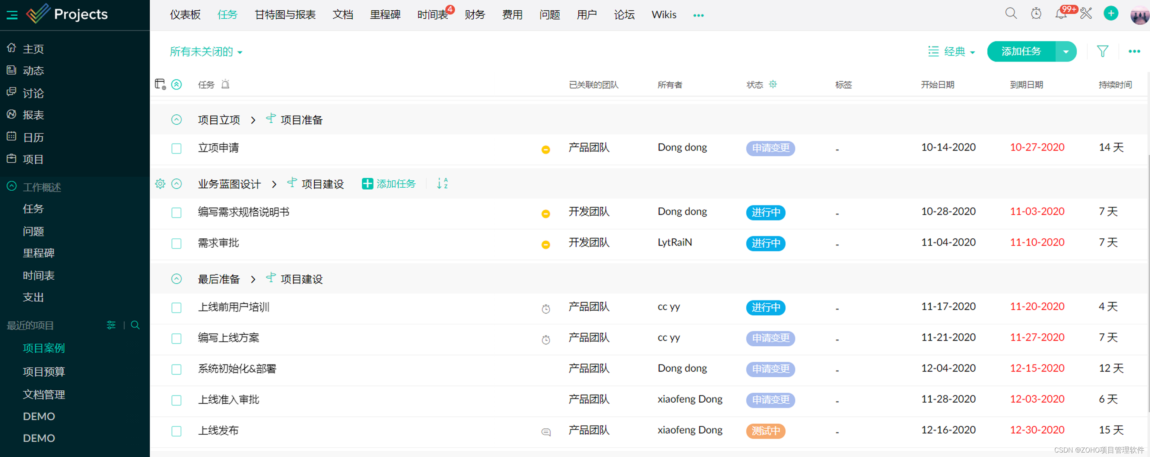The height and width of the screenshot is (457, 1150).
Task: Check the 编写上线方案 task checkbox
Action: (x=177, y=339)
